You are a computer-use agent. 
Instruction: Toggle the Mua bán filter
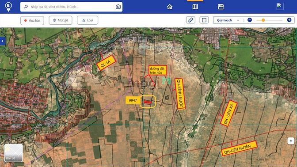[32, 20]
